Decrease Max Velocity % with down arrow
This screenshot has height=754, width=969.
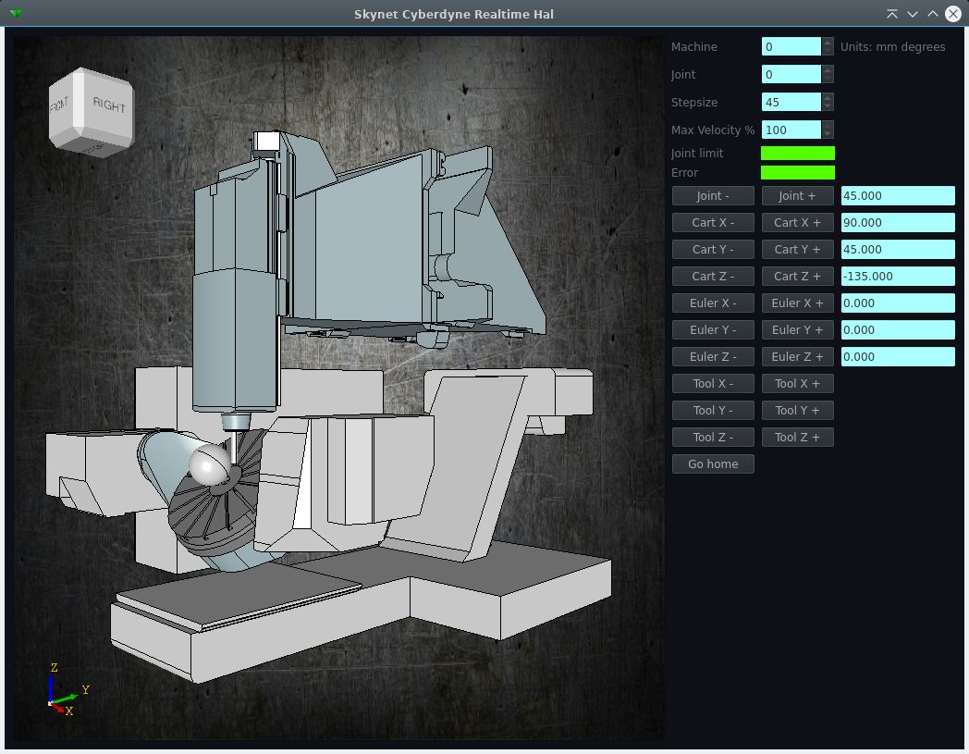tap(828, 134)
